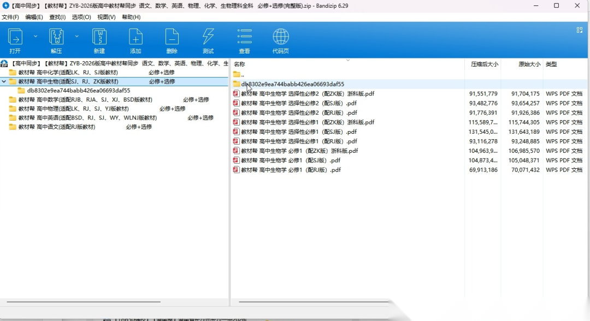Image resolution: width=590 pixels, height=321 pixels.
Task: Click the 打开 (Open) toolbar icon
Action: pyautogui.click(x=15, y=37)
